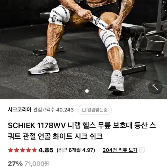This screenshot has width=167, height=167.
Task: Click the SCHIEK 1178WV product title
Action: (x=82, y=131)
